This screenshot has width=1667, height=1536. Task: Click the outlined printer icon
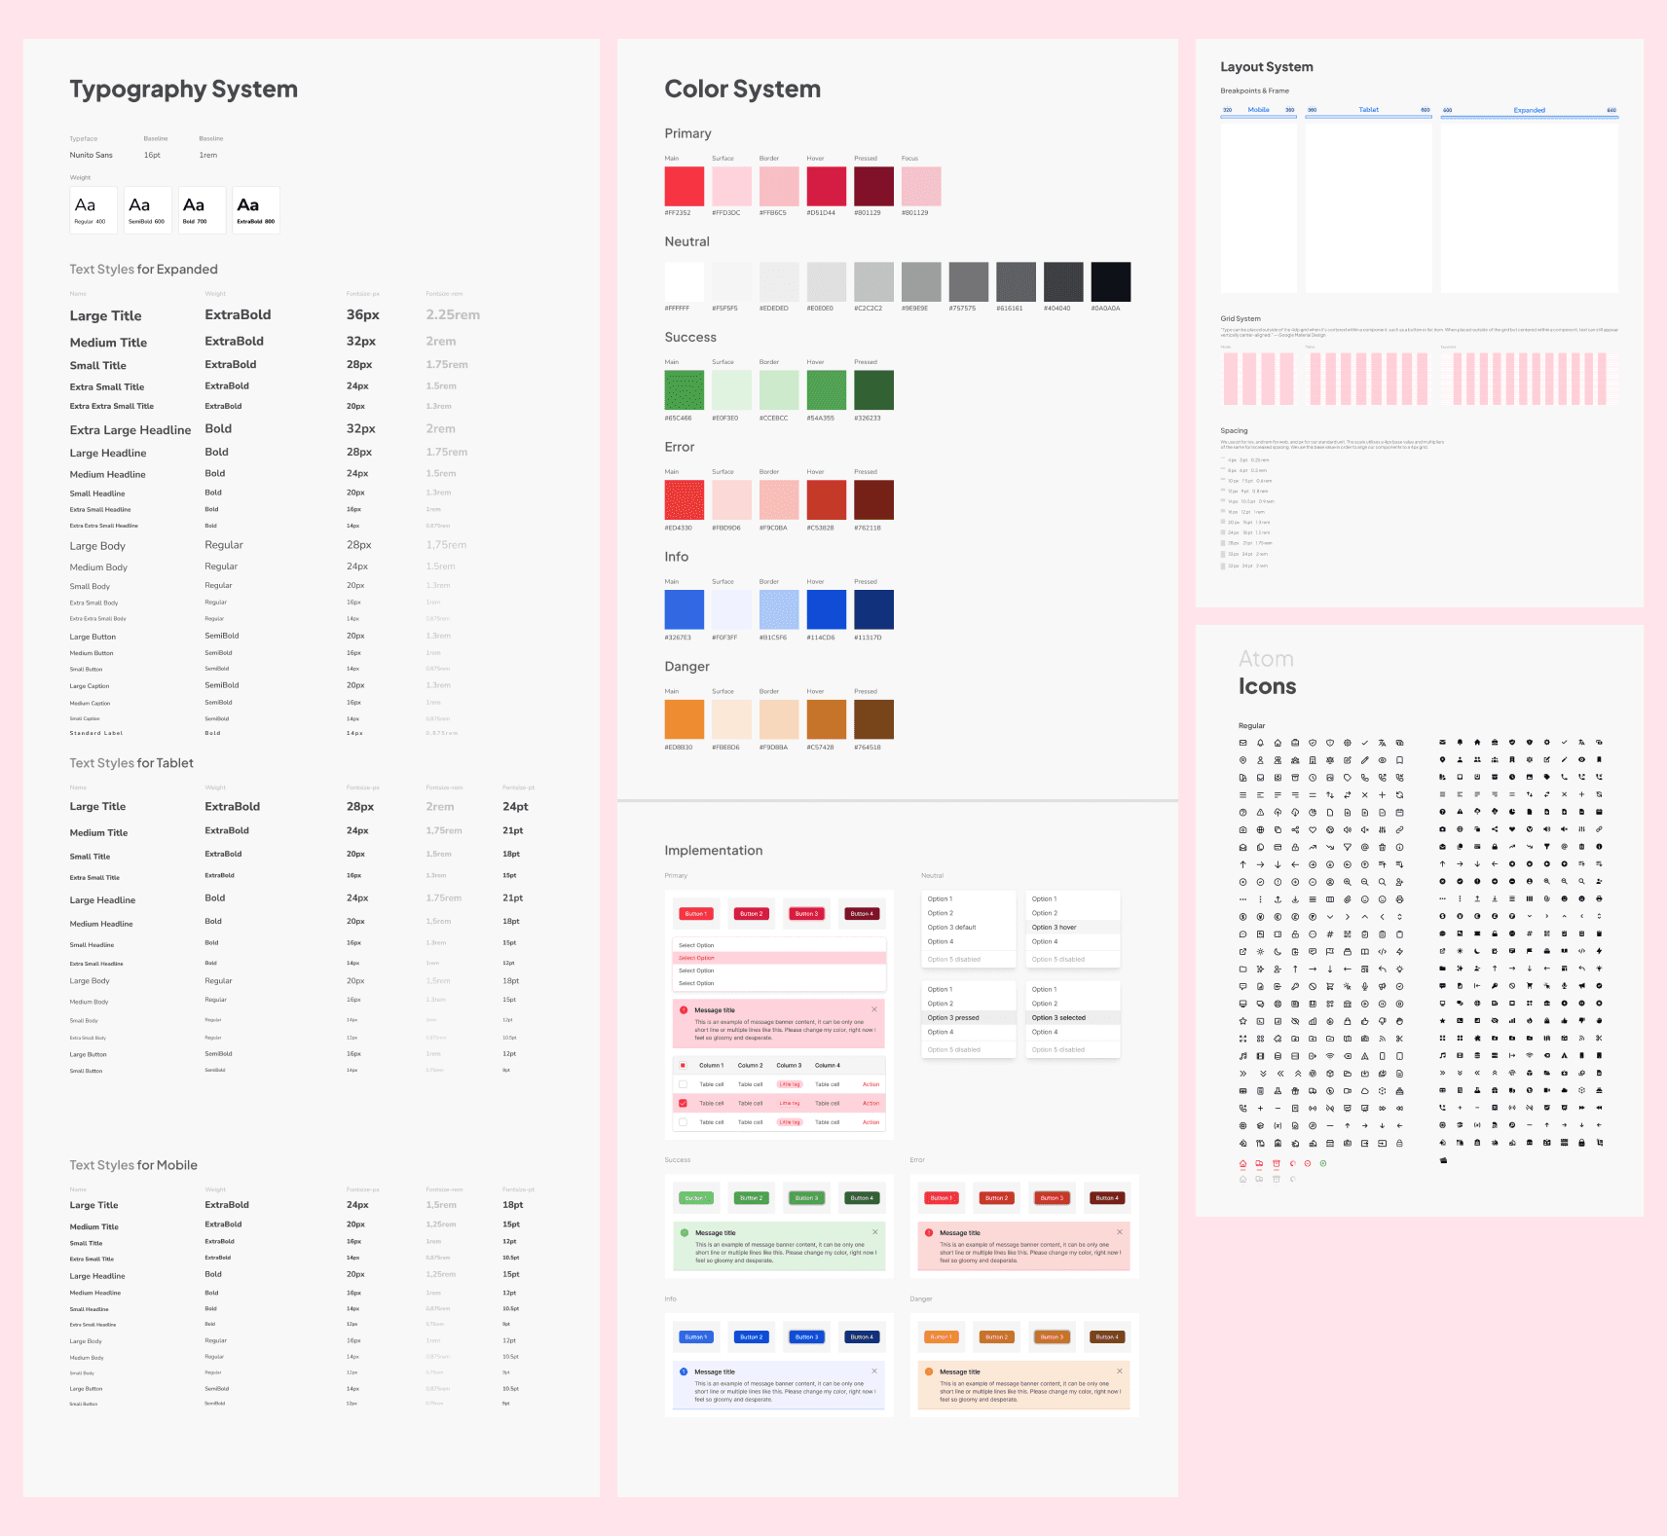pyautogui.click(x=1399, y=899)
